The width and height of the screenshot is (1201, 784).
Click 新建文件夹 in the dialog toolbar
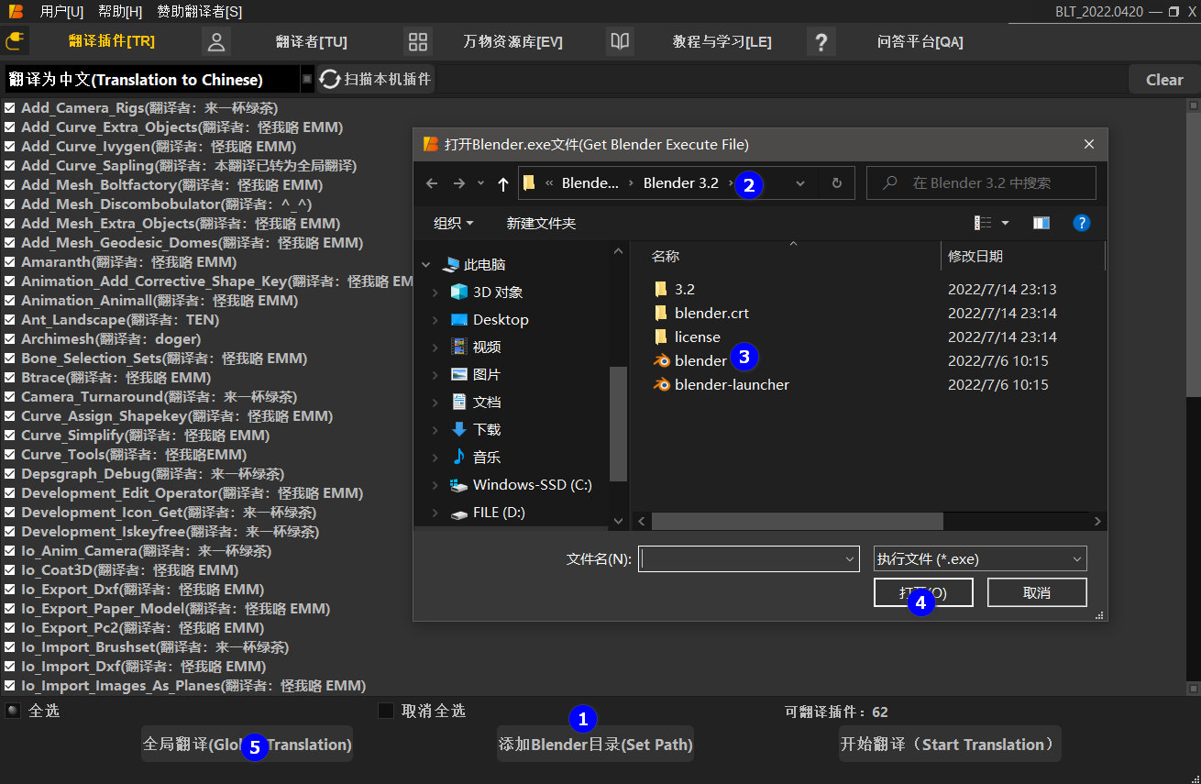click(x=541, y=223)
